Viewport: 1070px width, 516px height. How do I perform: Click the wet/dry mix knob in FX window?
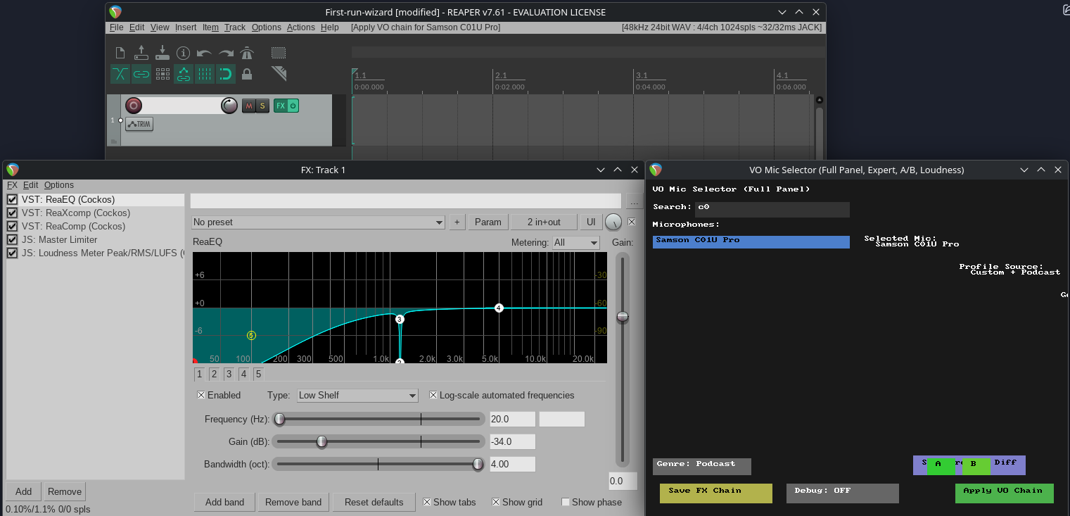click(x=613, y=222)
